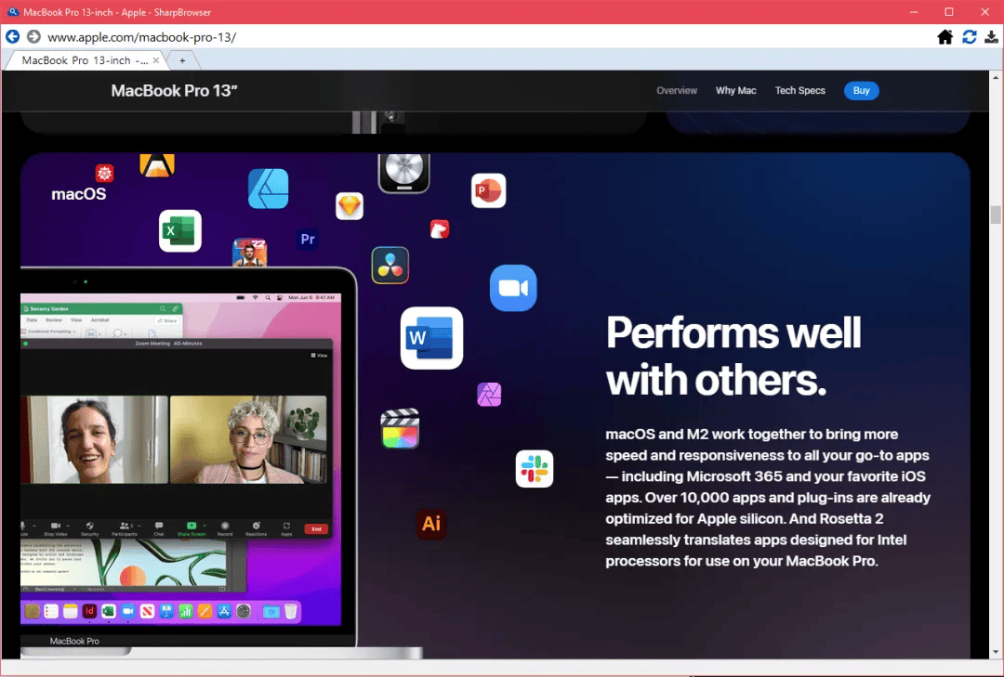Viewport: 1004px width, 677px height.
Task: Click the Microsoft Word app icon
Action: [x=431, y=338]
